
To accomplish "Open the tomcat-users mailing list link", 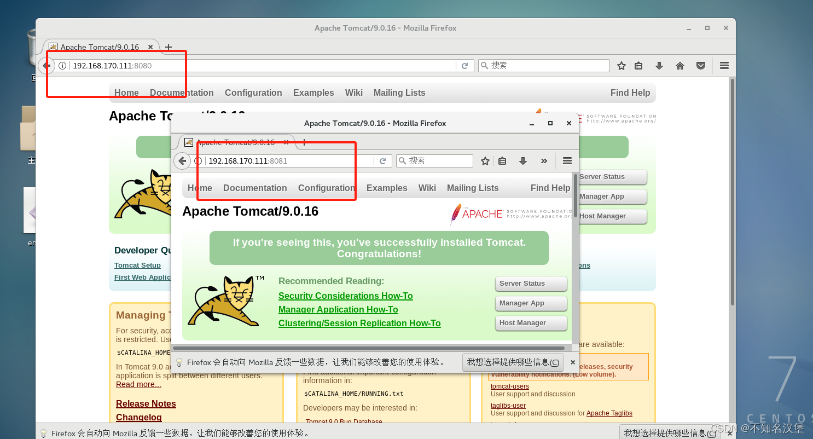I will 510,386.
